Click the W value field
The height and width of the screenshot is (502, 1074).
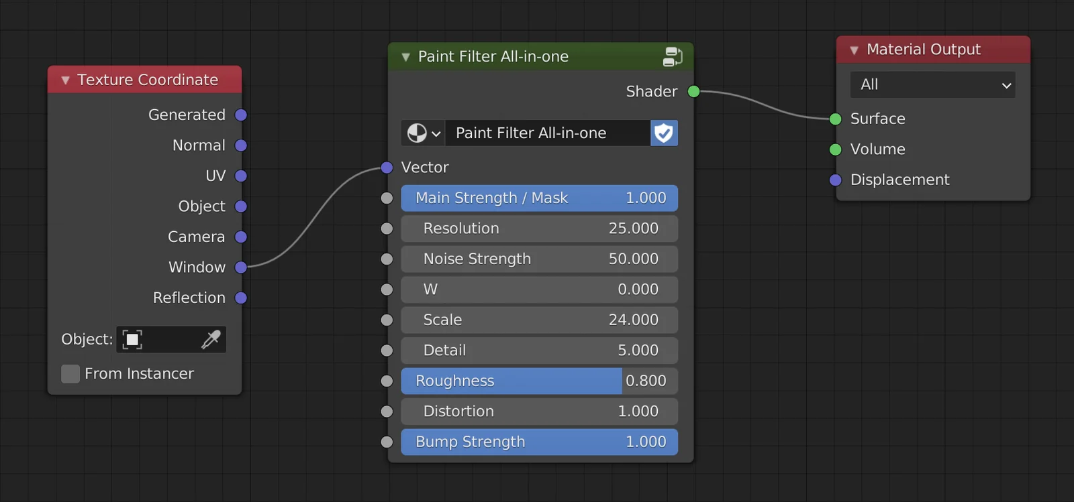tap(540, 290)
